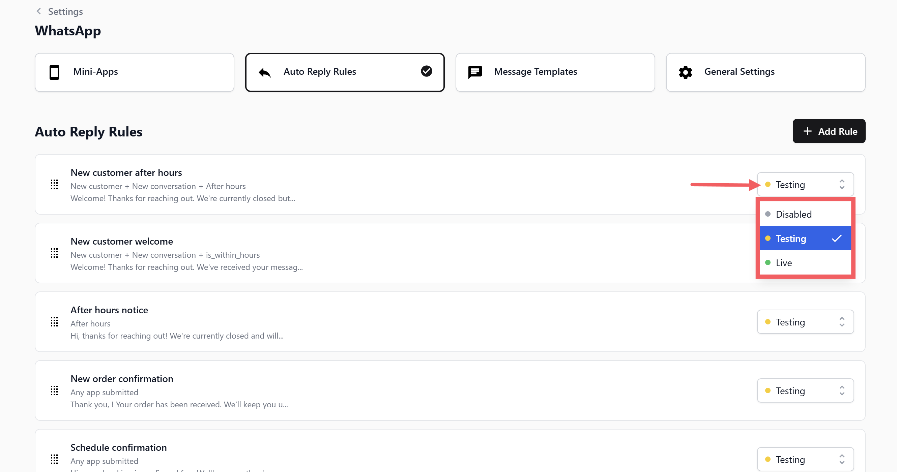This screenshot has height=472, width=897.
Task: Click drag handle for New customer welcome rule
Action: pyautogui.click(x=54, y=253)
